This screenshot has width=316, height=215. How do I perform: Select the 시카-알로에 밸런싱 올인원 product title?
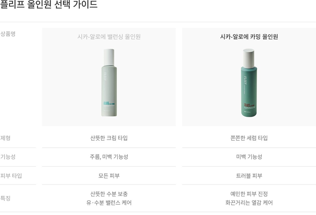click(x=109, y=37)
